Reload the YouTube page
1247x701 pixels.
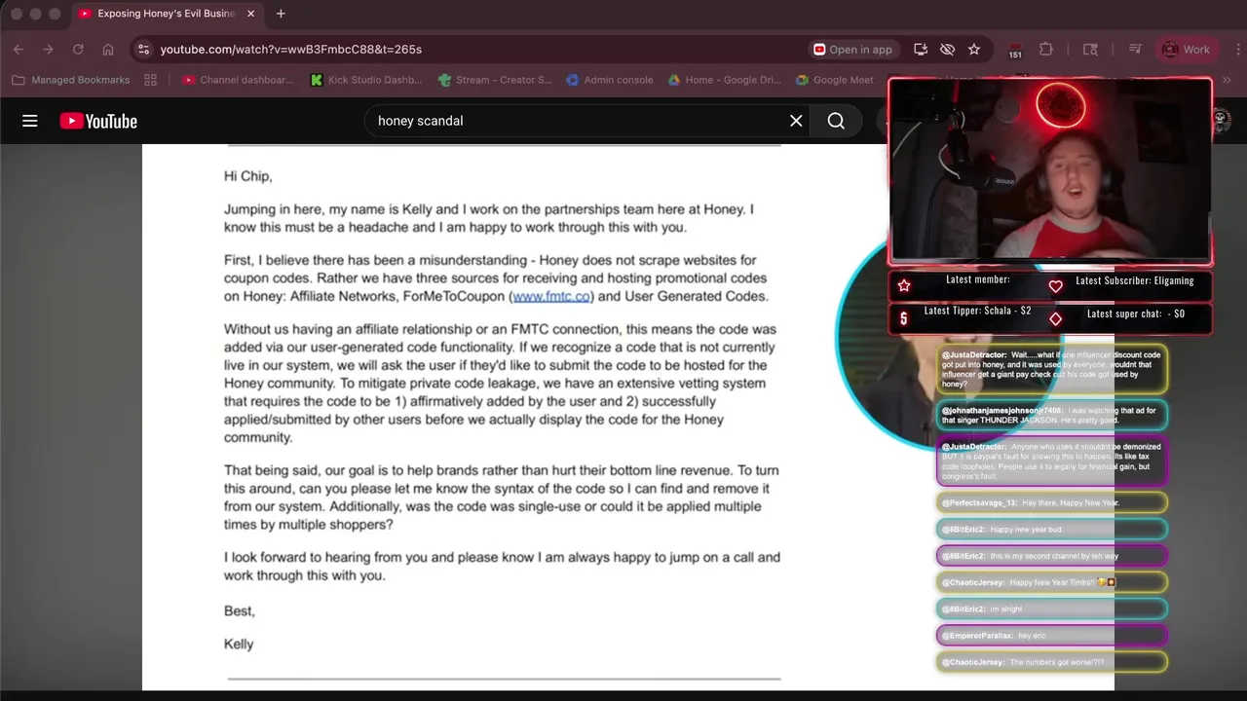click(x=78, y=49)
